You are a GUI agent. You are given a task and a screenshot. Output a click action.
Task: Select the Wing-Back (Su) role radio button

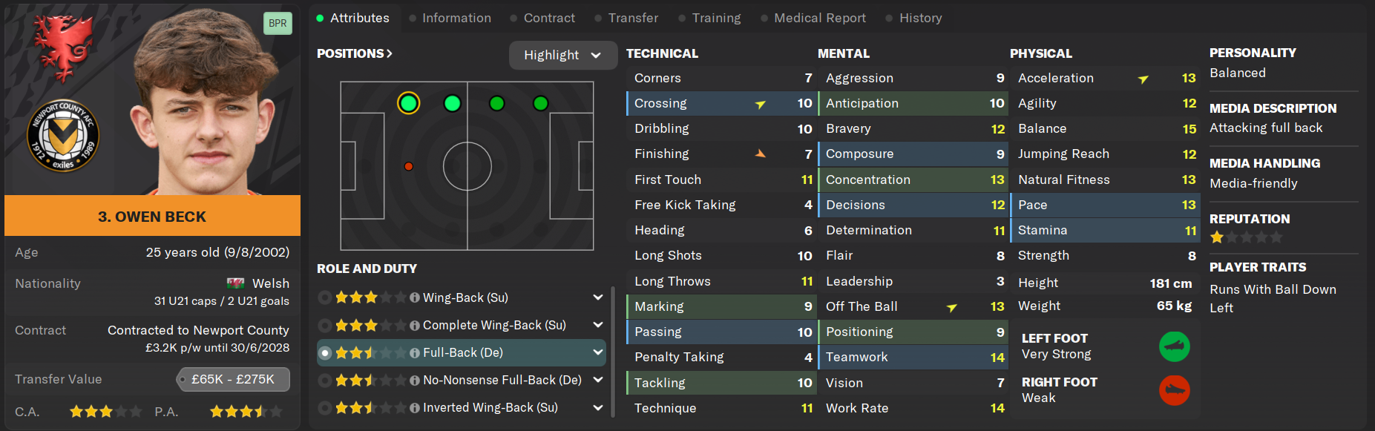[324, 297]
